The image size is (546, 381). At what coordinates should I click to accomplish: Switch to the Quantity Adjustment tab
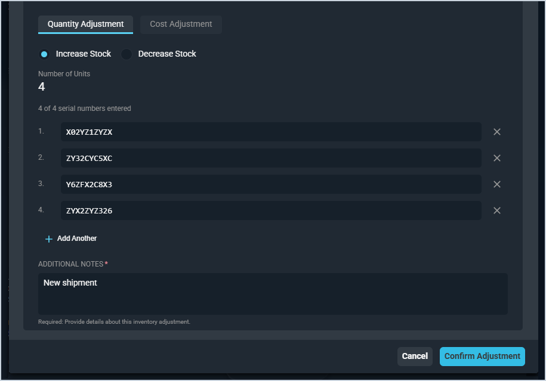pos(85,24)
